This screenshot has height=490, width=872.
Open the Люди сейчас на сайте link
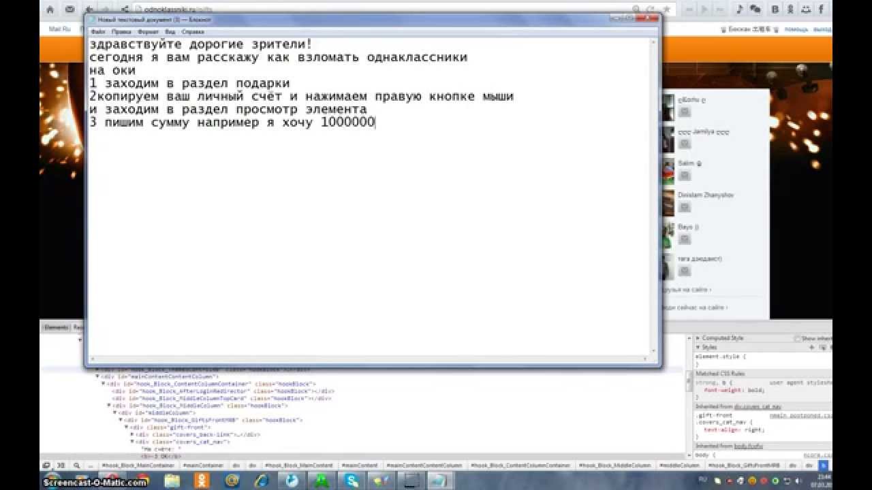694,308
